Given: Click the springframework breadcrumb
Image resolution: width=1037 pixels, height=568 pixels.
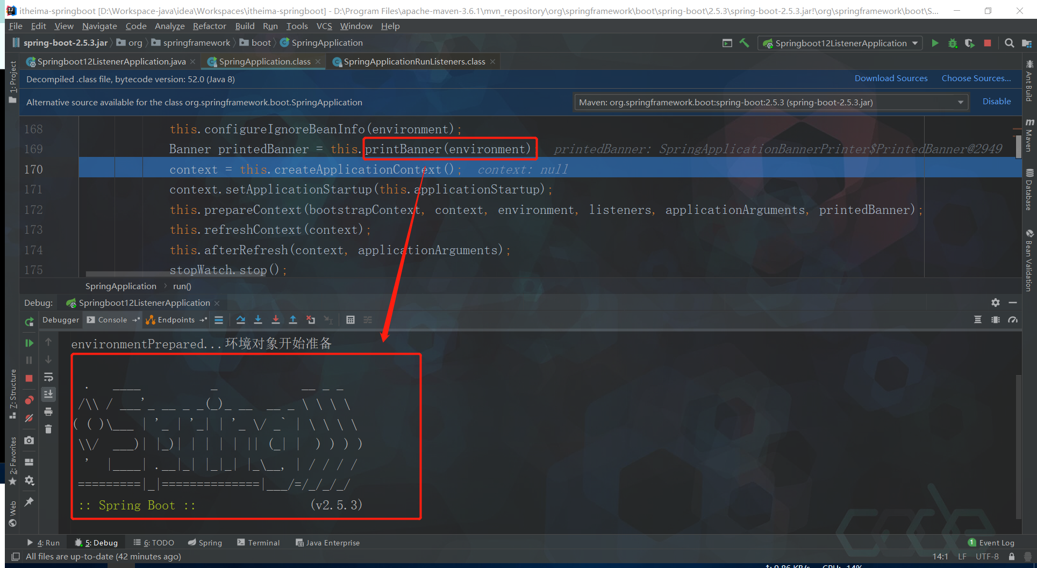Looking at the screenshot, I should click(196, 43).
